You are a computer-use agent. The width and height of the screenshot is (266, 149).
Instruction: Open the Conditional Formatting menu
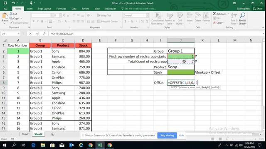point(157,19)
